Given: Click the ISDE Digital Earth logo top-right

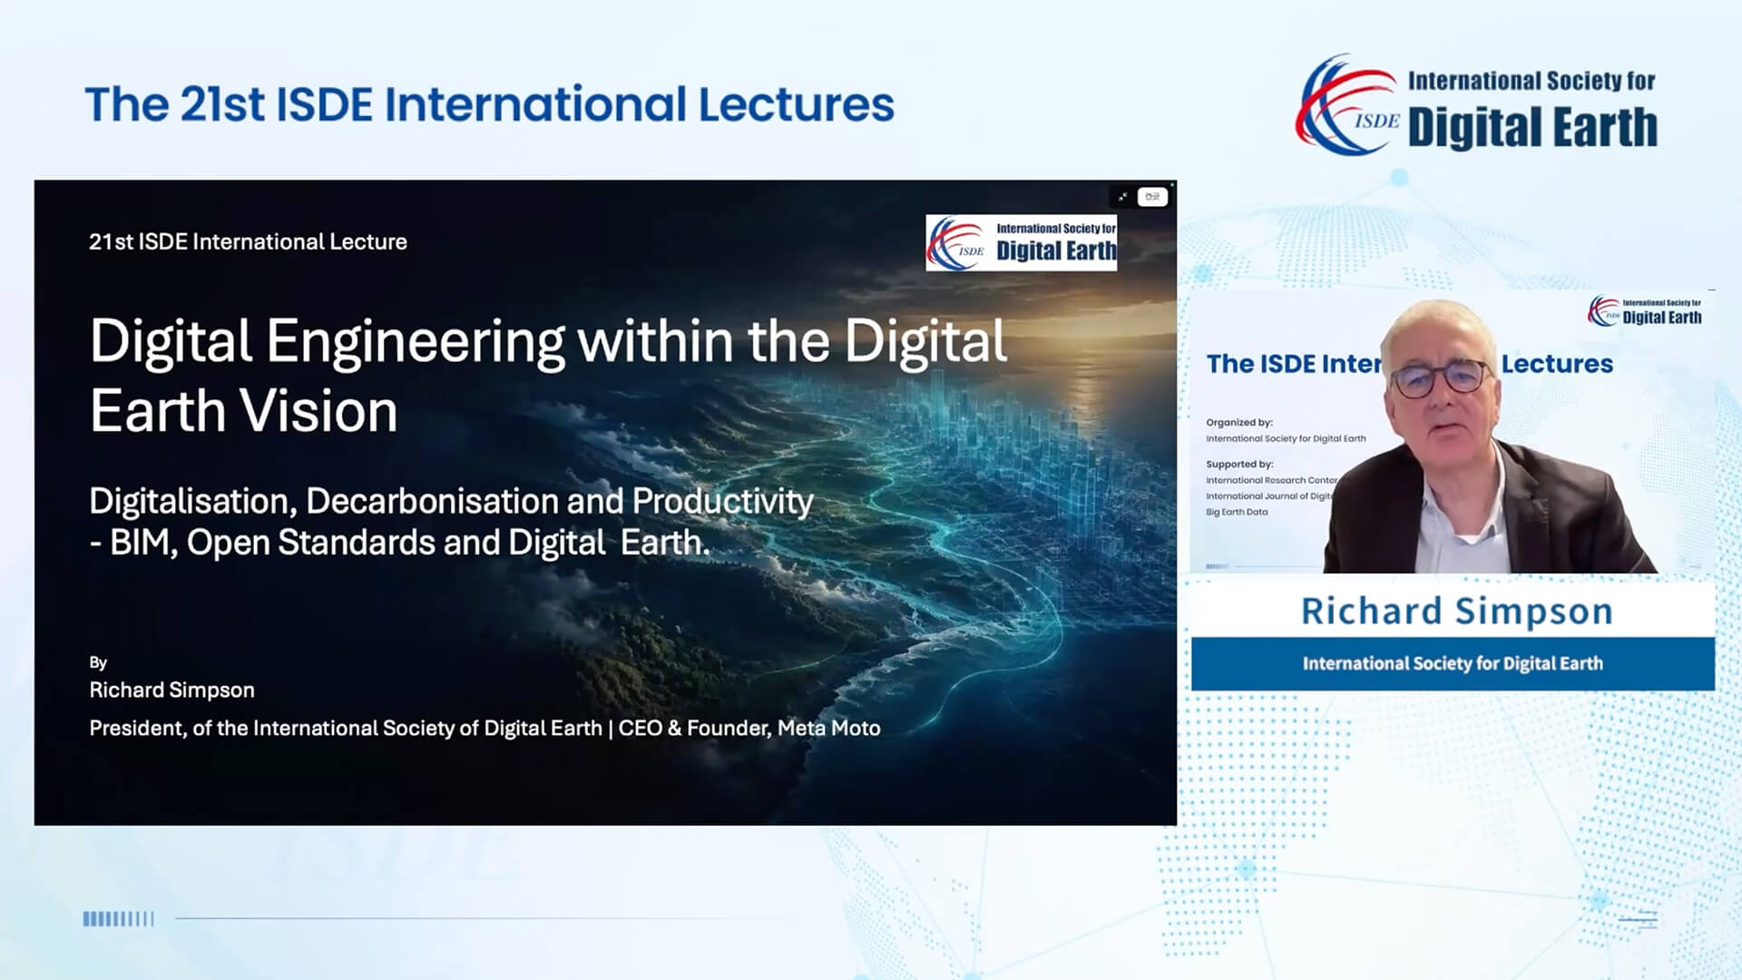Looking at the screenshot, I should [x=1476, y=105].
